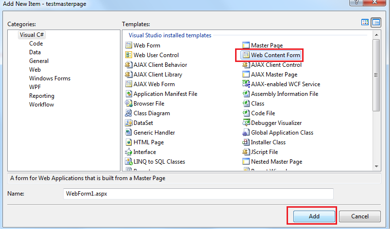
Task: Pick the Debugger Visualizer icon
Action: tap(246, 123)
